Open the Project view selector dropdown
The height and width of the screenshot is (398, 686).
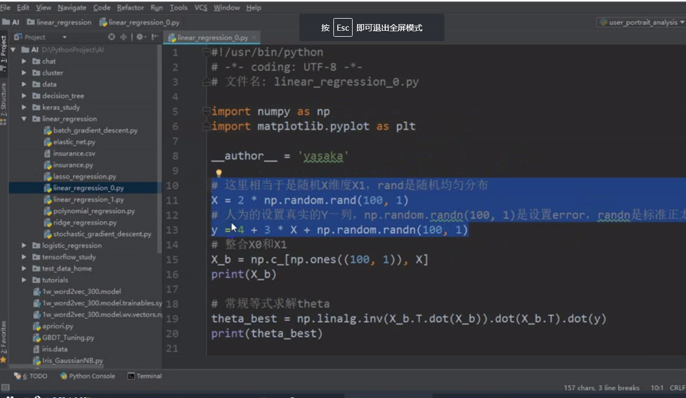click(40, 37)
